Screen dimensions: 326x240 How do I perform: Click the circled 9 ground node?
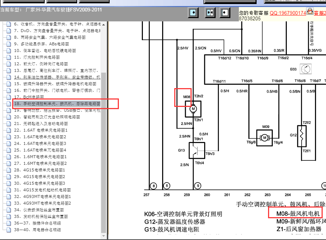pos(198,186)
